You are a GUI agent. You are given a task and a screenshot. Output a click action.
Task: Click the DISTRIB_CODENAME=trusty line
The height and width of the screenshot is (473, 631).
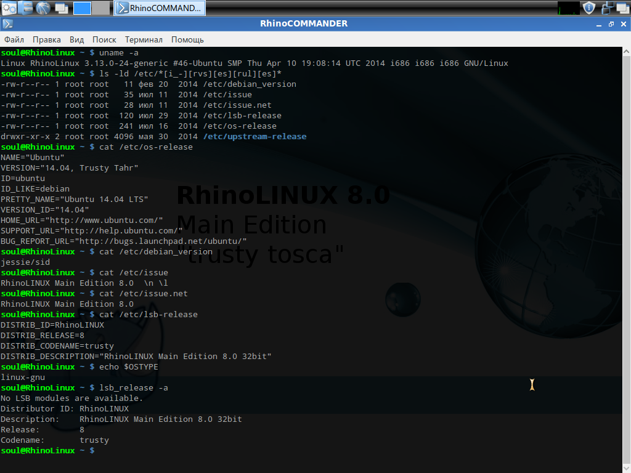coord(57,346)
